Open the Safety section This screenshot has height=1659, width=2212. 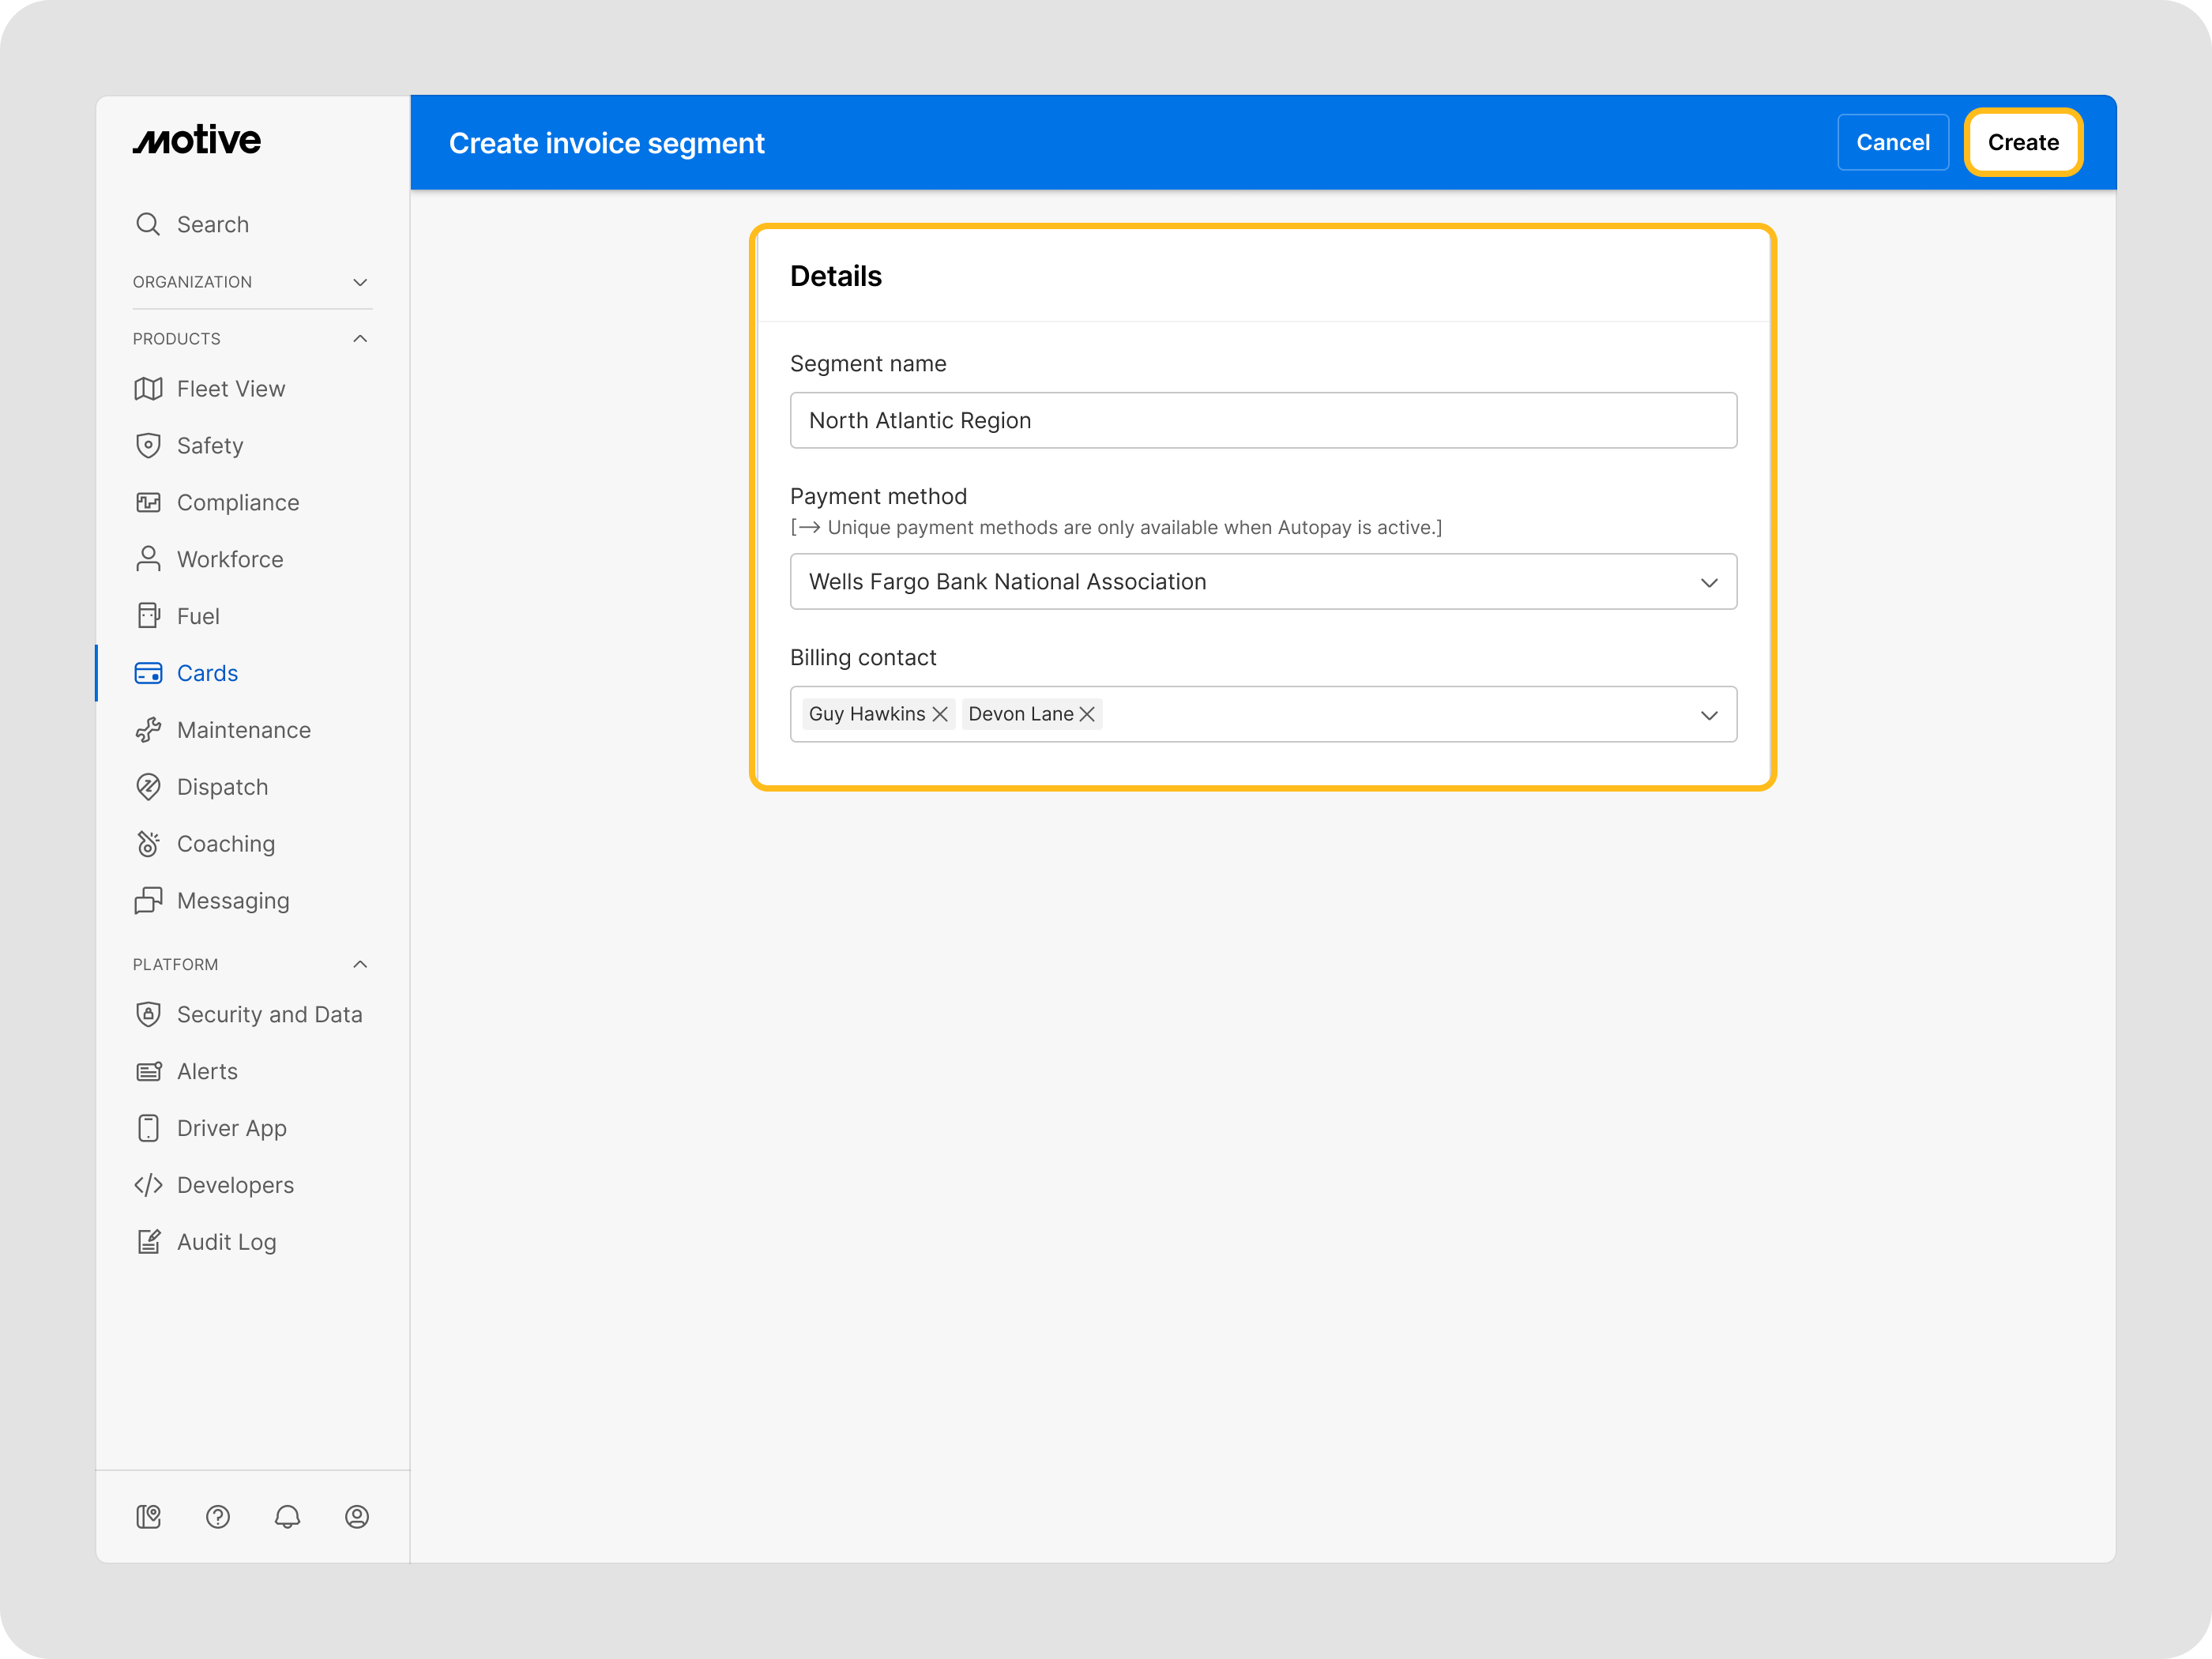point(210,446)
